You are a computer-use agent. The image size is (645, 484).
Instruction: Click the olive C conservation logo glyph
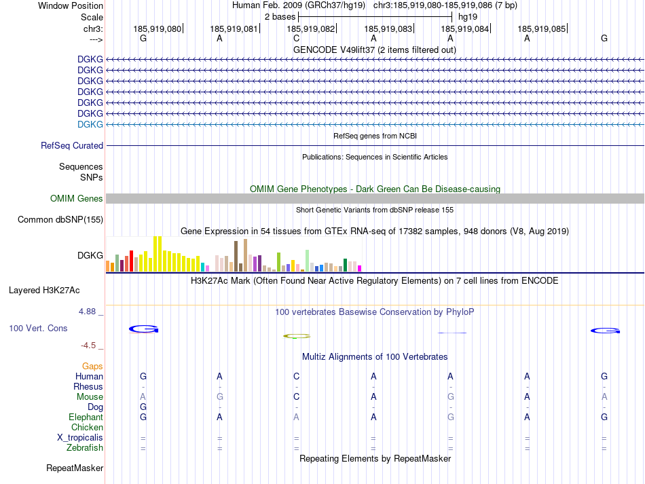(x=297, y=337)
